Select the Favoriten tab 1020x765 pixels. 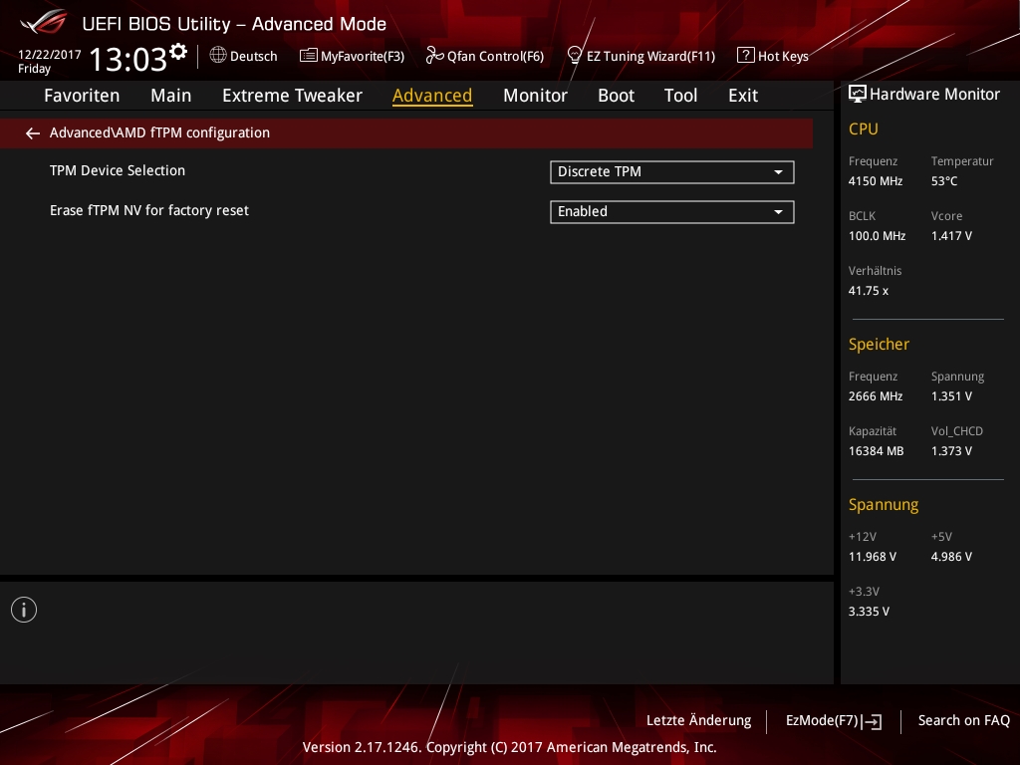pyautogui.click(x=82, y=96)
